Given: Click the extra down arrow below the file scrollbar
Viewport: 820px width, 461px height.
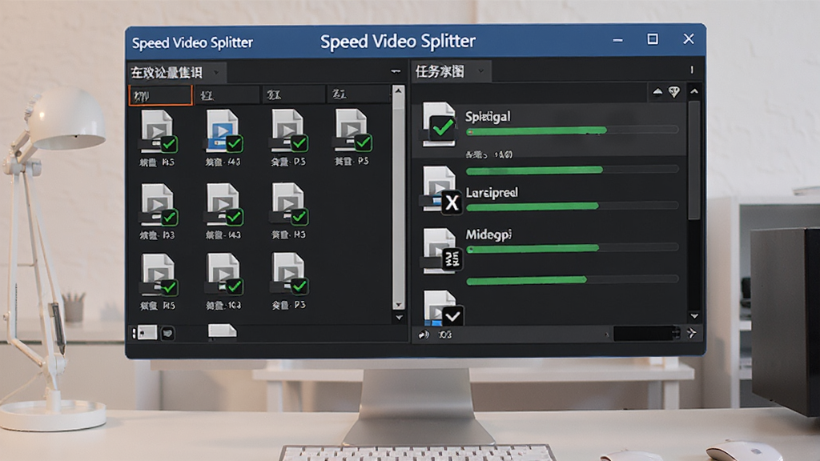Looking at the screenshot, I should coord(399,317).
